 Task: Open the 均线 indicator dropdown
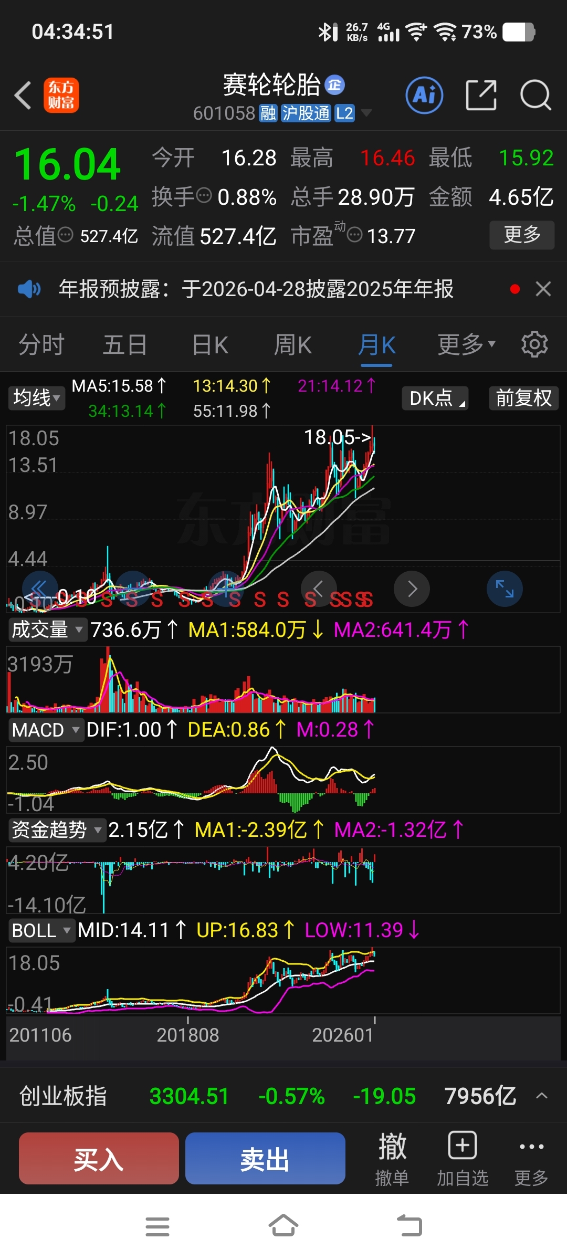point(36,398)
